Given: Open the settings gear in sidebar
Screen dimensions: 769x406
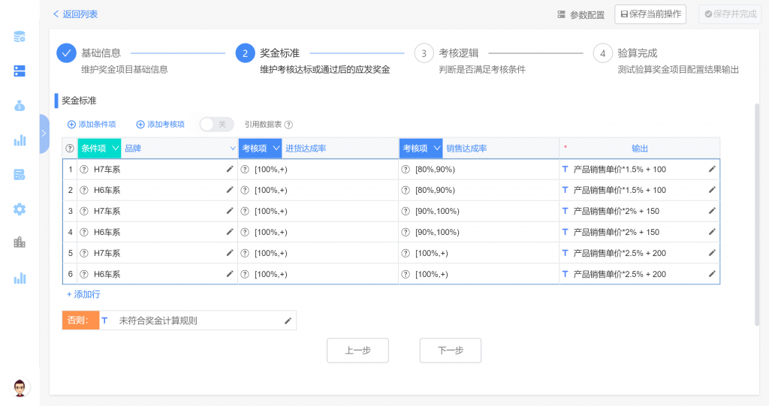Looking at the screenshot, I should (20, 209).
